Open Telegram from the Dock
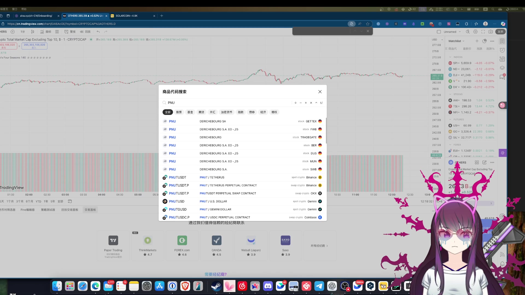The width and height of the screenshot is (525, 295). [319, 286]
